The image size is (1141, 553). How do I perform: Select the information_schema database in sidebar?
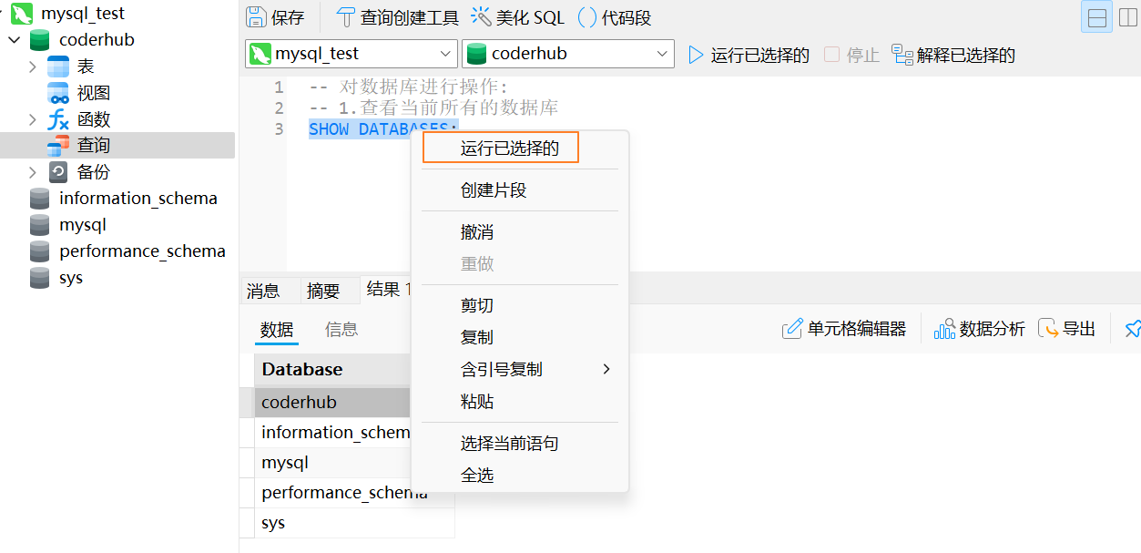(x=138, y=198)
